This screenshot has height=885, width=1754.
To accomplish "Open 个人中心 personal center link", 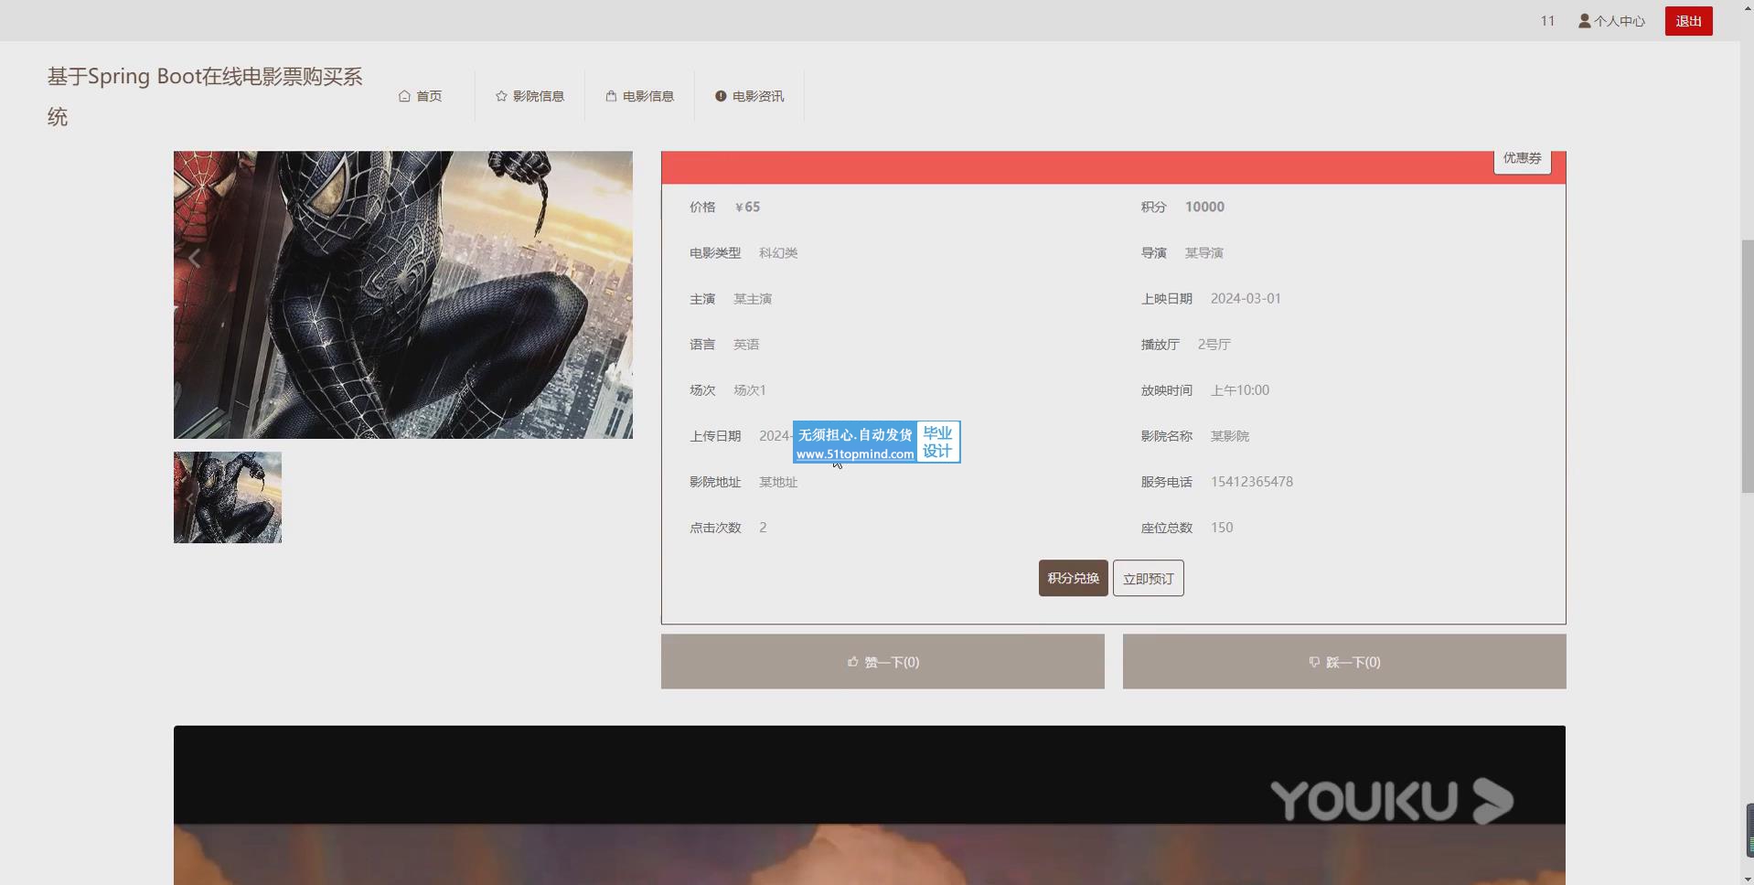I will tap(1611, 21).
